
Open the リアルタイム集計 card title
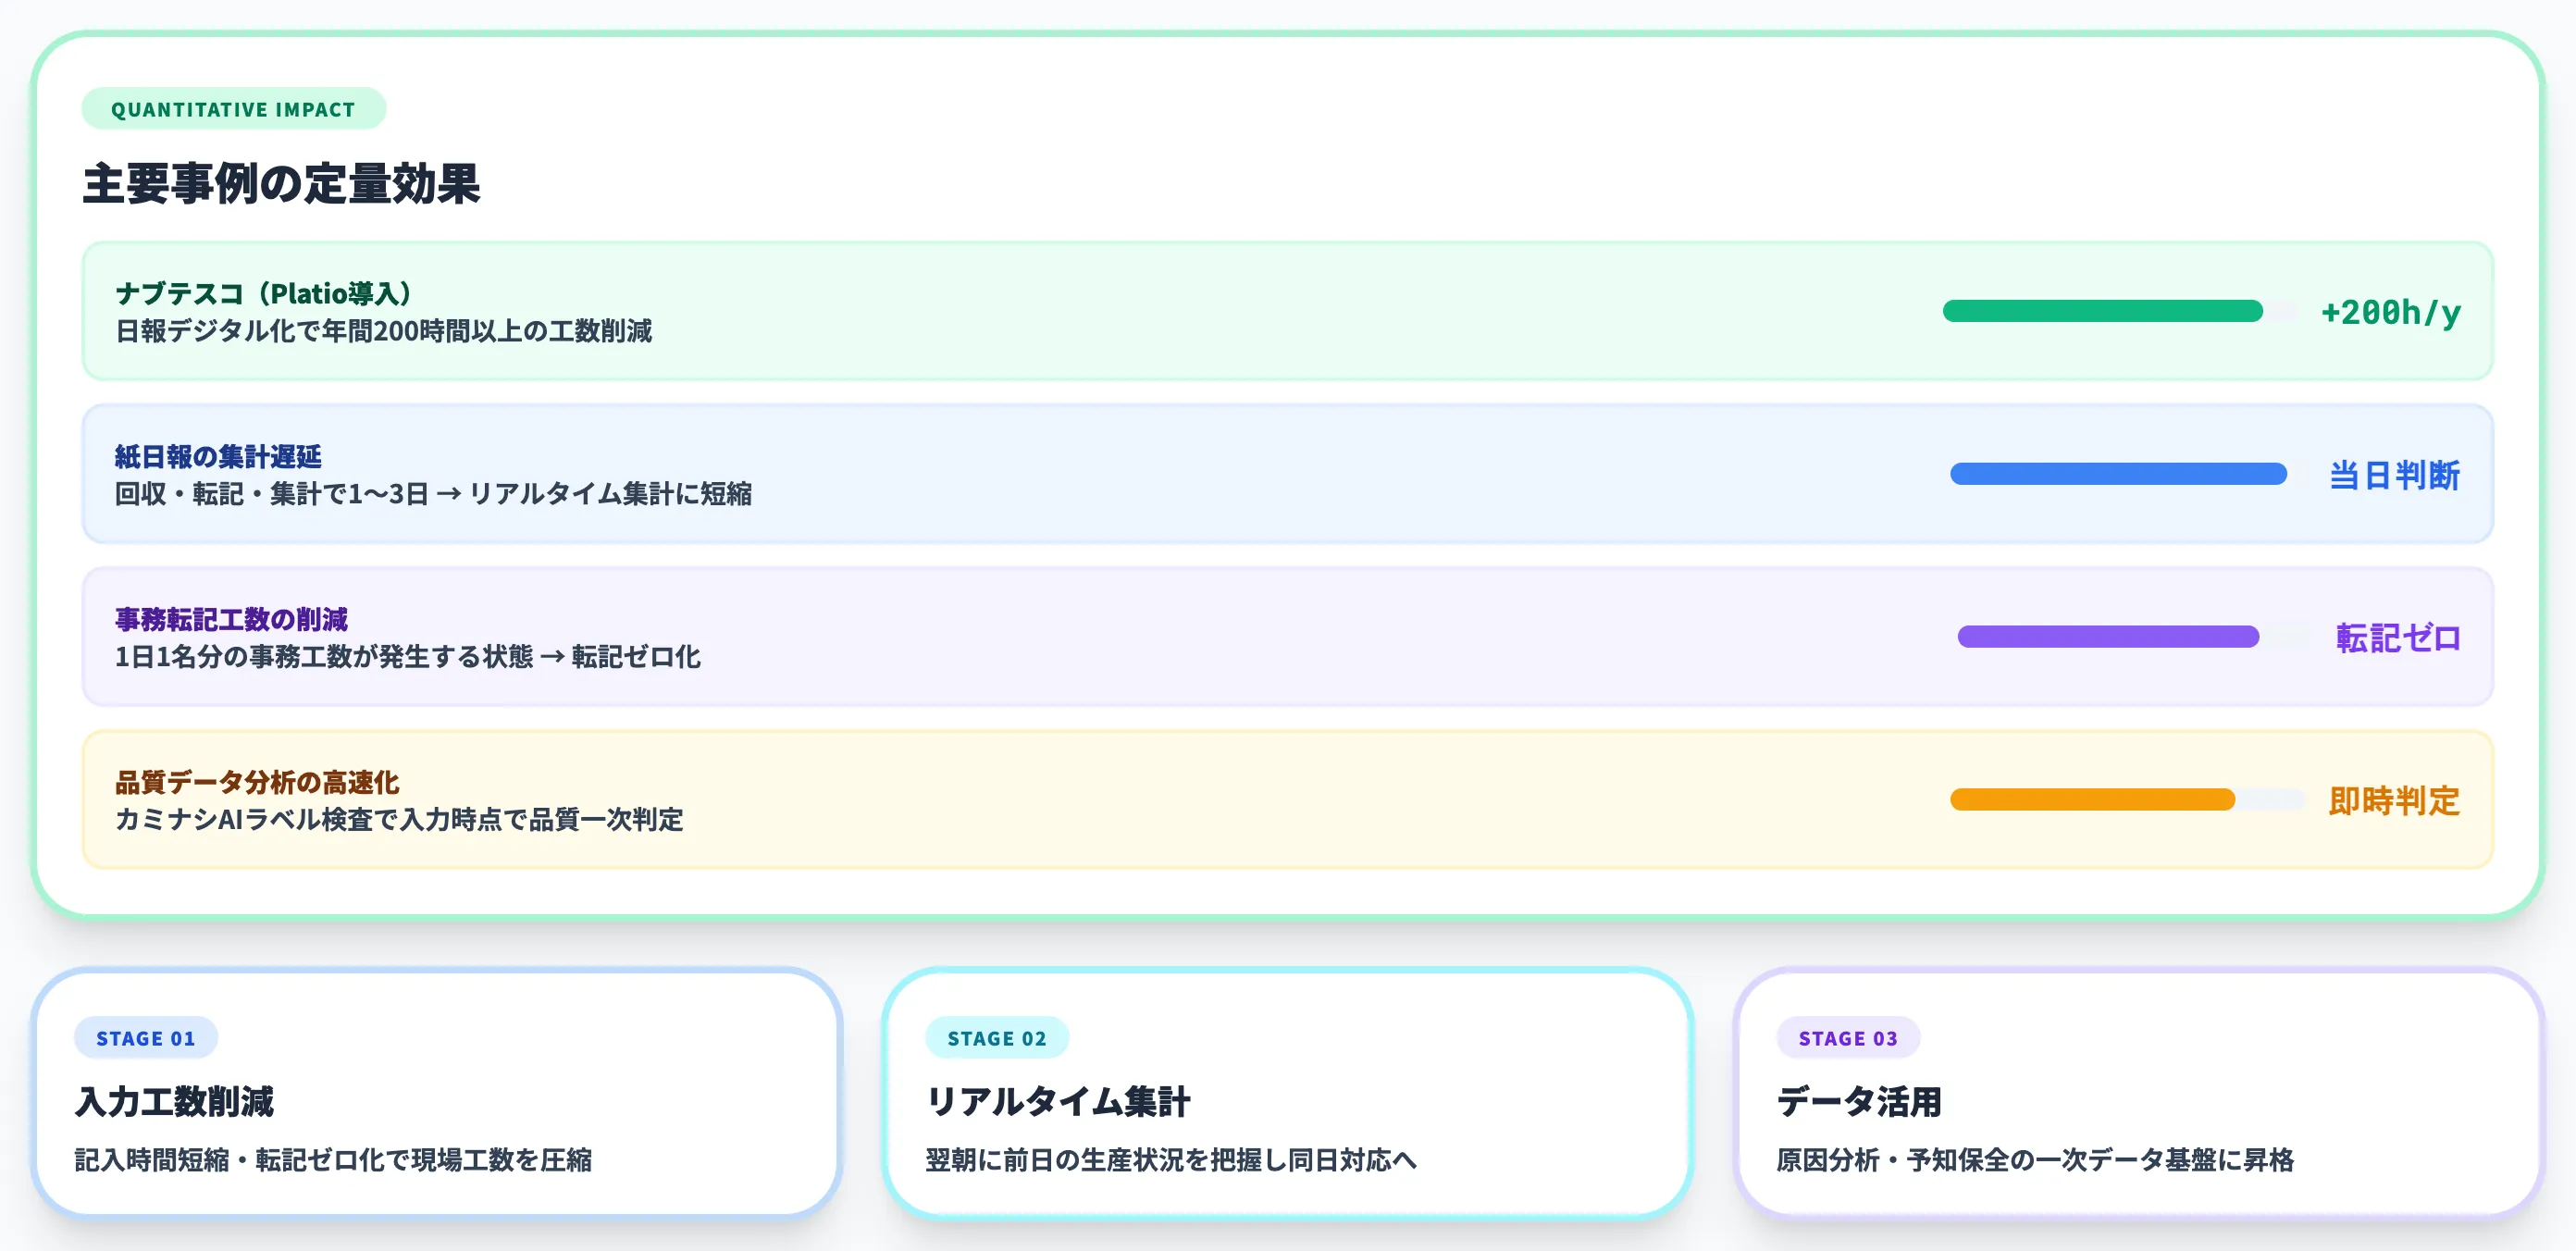[1058, 1101]
